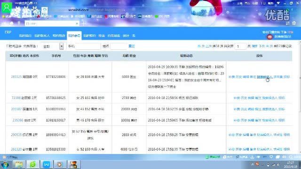The height and width of the screenshot is (169, 301).
Task: Open the browser 文件 menu
Action: 240,3
